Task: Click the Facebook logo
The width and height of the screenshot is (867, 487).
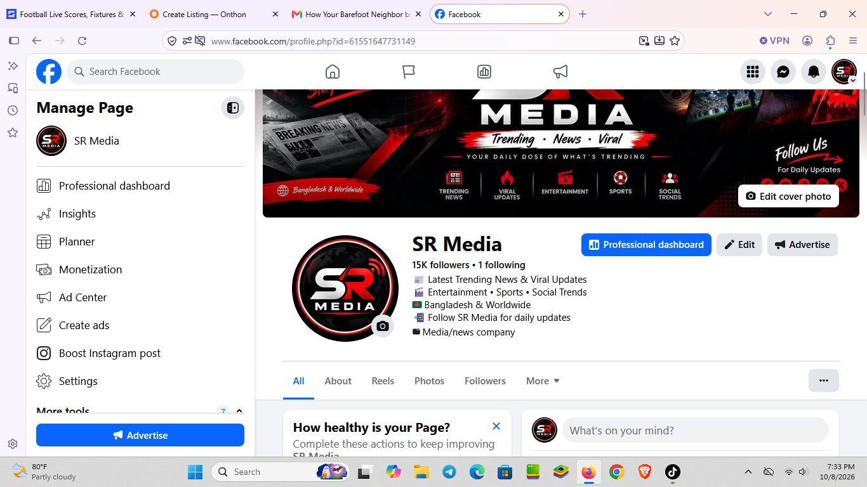Action: 49,72
